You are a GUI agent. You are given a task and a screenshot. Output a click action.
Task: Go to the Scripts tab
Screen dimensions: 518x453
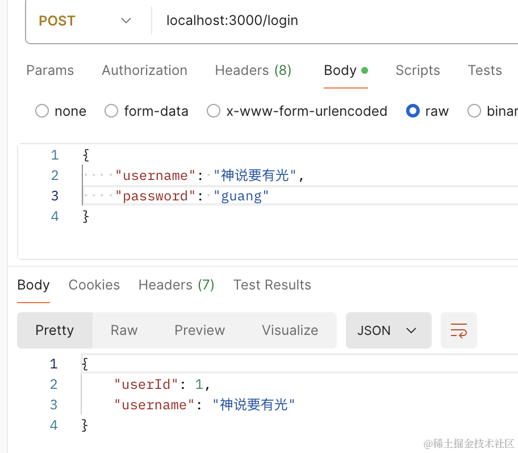tap(417, 70)
